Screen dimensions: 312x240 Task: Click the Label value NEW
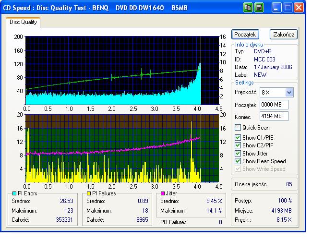[260, 75]
